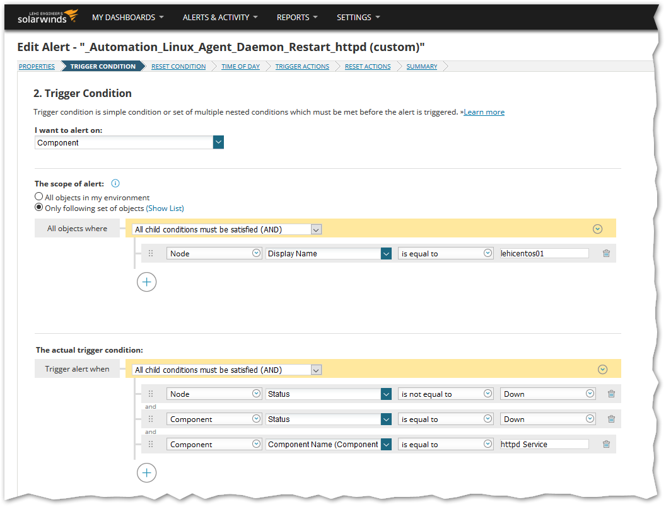Image resolution: width=666 pixels, height=507 pixels.
Task: Add a new scope condition with plus
Action: point(146,282)
